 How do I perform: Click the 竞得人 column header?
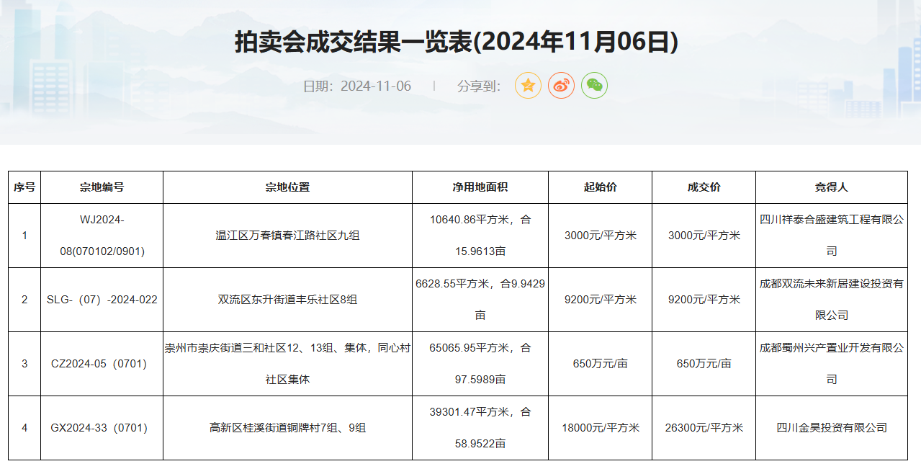tap(831, 187)
